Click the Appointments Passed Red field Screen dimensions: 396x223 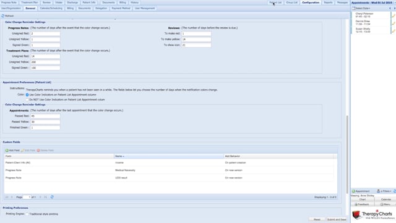(x=45, y=116)
